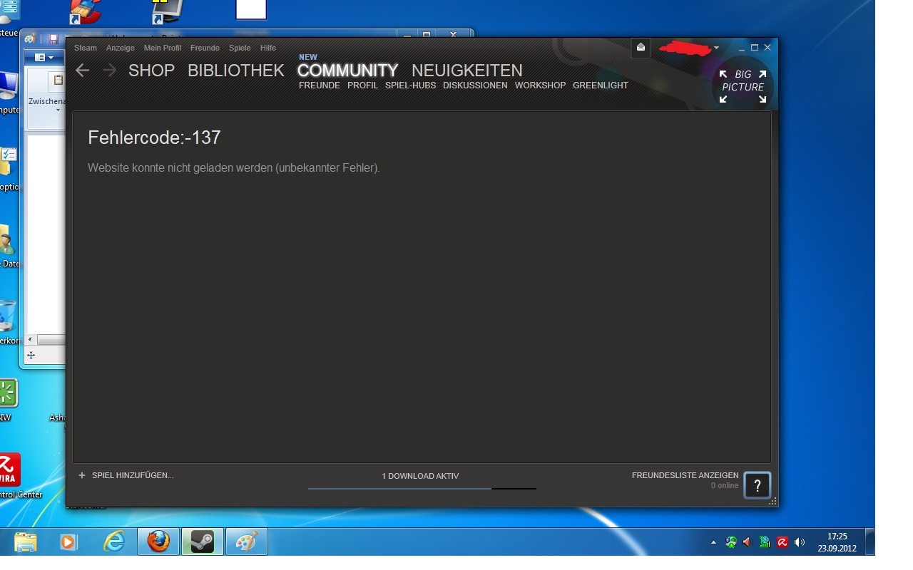Open the Hilfe menu

click(268, 48)
